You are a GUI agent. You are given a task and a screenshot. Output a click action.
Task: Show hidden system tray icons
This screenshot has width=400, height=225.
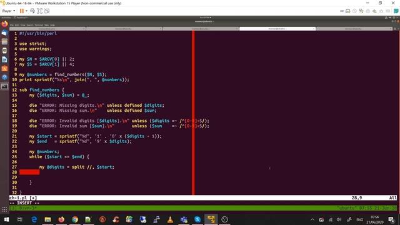312,219
